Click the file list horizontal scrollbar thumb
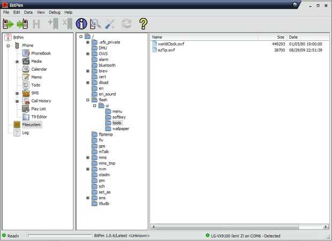The width and height of the screenshot is (332, 241). click(x=227, y=227)
